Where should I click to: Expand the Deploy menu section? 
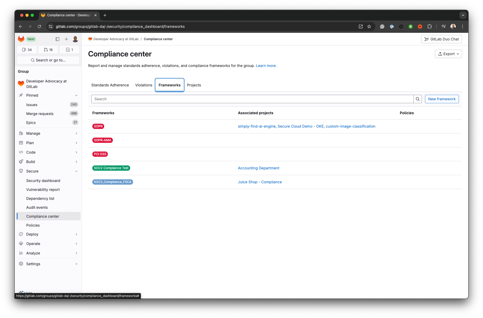click(48, 234)
